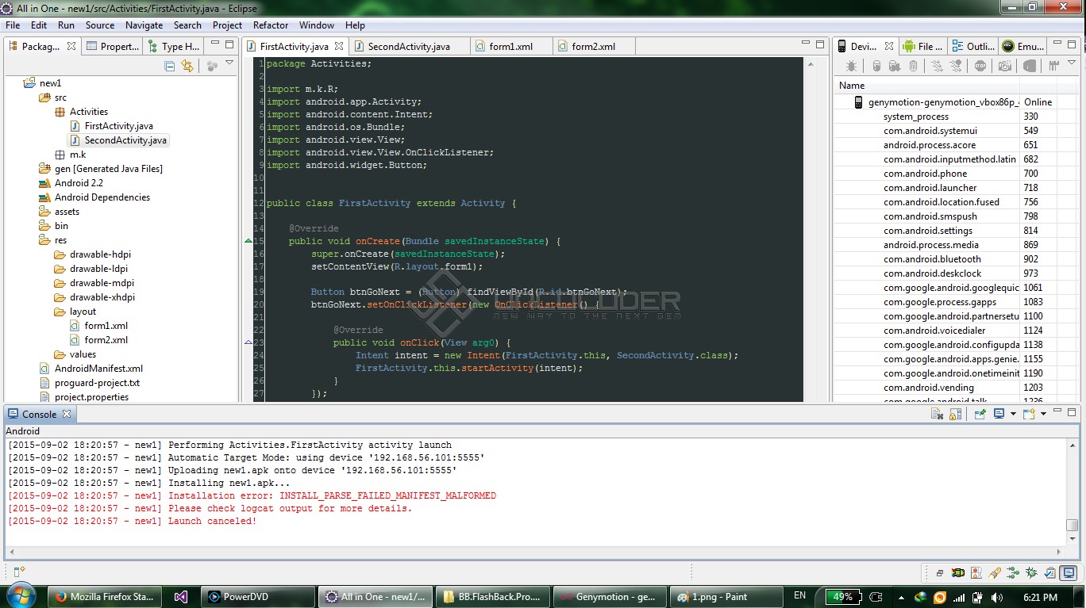Click override marker beside onCreate line 15
This screenshot has width=1086, height=608.
tap(248, 241)
